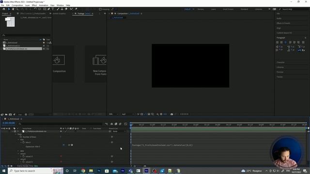The image size is (310, 174).
Task: Select the Puppet Pin tool
Action: coord(76,9)
